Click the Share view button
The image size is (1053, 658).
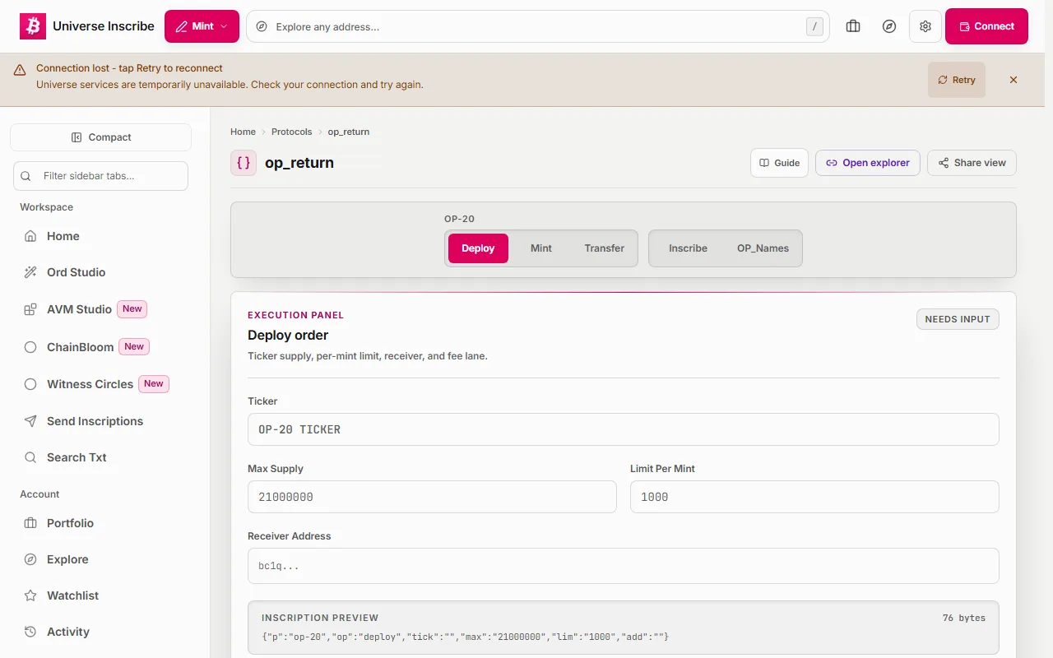click(972, 163)
